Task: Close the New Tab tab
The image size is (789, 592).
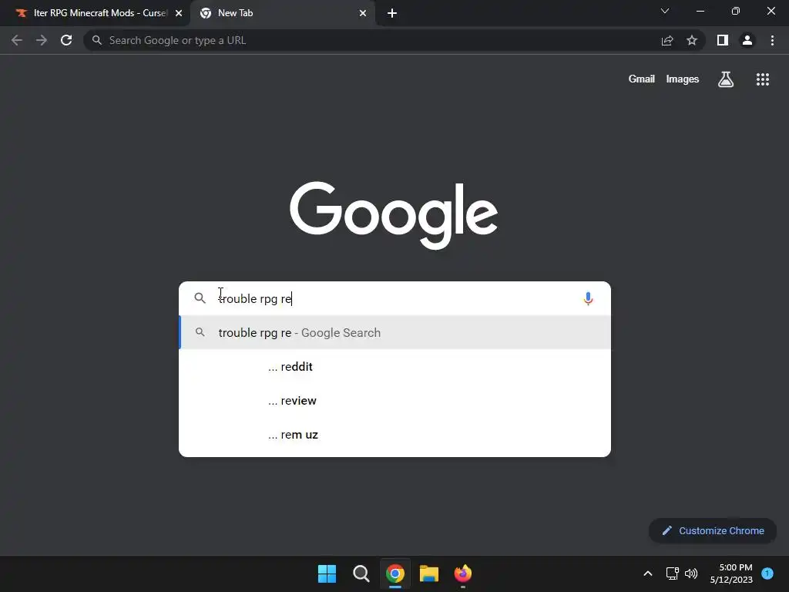Action: click(x=363, y=13)
